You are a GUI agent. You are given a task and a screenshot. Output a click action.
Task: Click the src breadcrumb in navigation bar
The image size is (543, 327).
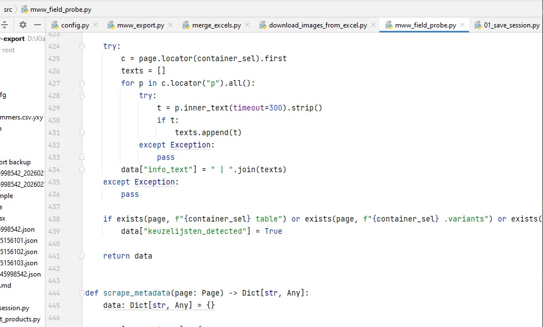click(8, 10)
